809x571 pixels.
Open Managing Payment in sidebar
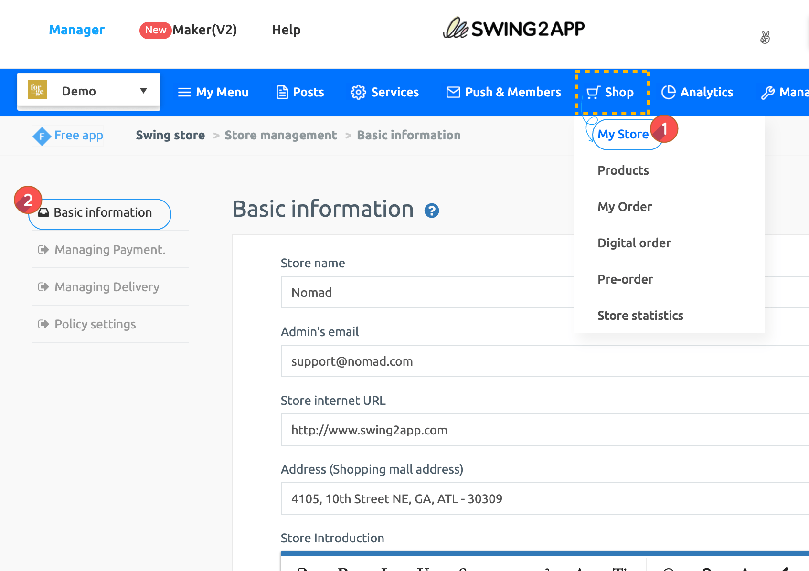coord(110,250)
